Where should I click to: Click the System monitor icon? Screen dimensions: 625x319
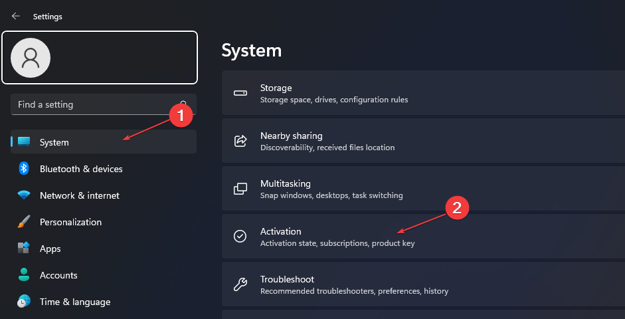click(24, 142)
